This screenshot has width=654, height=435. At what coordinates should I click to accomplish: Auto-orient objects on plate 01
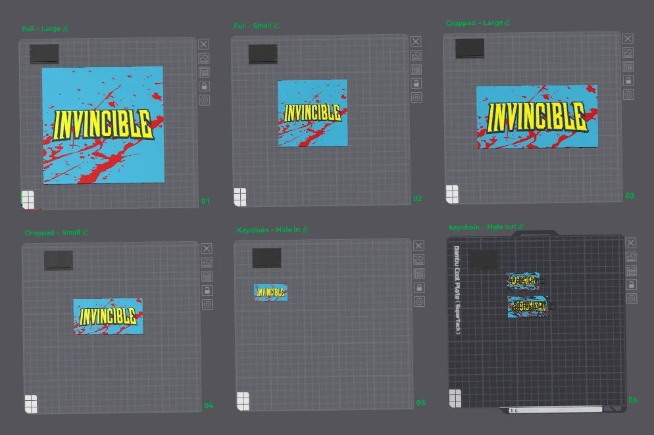tap(203, 58)
